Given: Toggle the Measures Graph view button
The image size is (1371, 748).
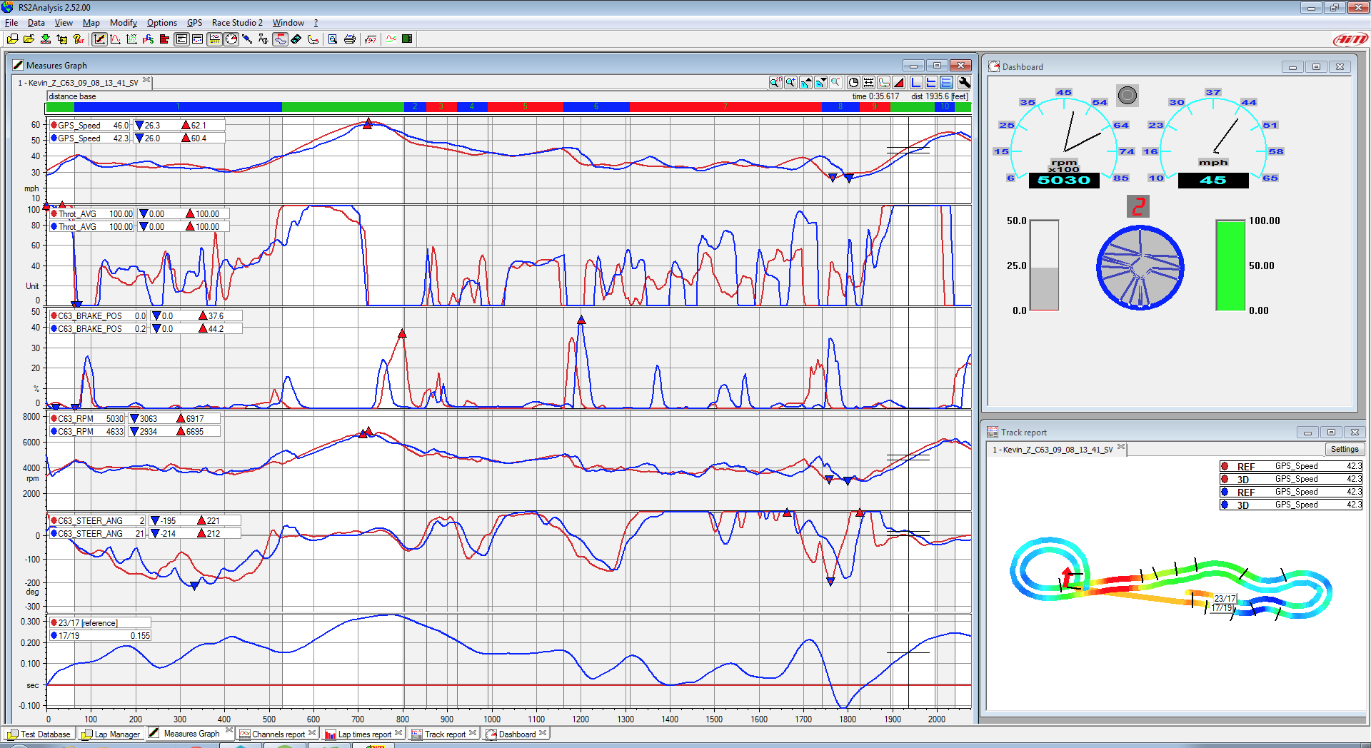Looking at the screenshot, I should 99,39.
